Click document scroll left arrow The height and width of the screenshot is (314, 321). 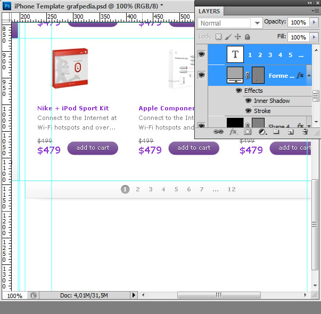(x=143, y=295)
